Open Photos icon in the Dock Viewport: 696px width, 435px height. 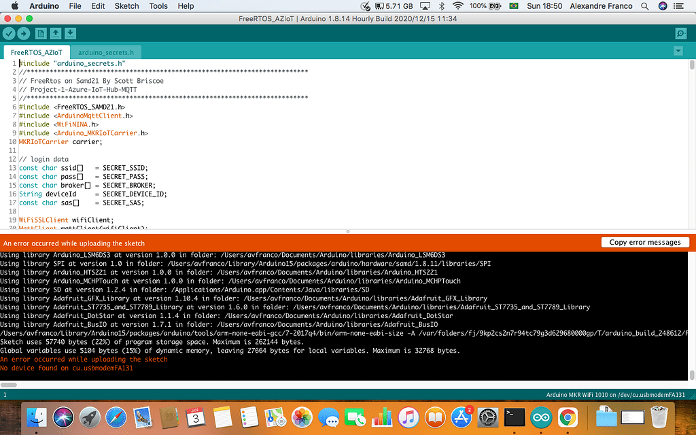[302, 417]
